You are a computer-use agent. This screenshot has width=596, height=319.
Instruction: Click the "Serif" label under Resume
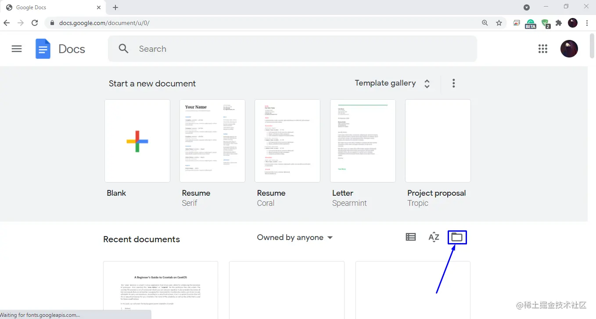tap(190, 203)
